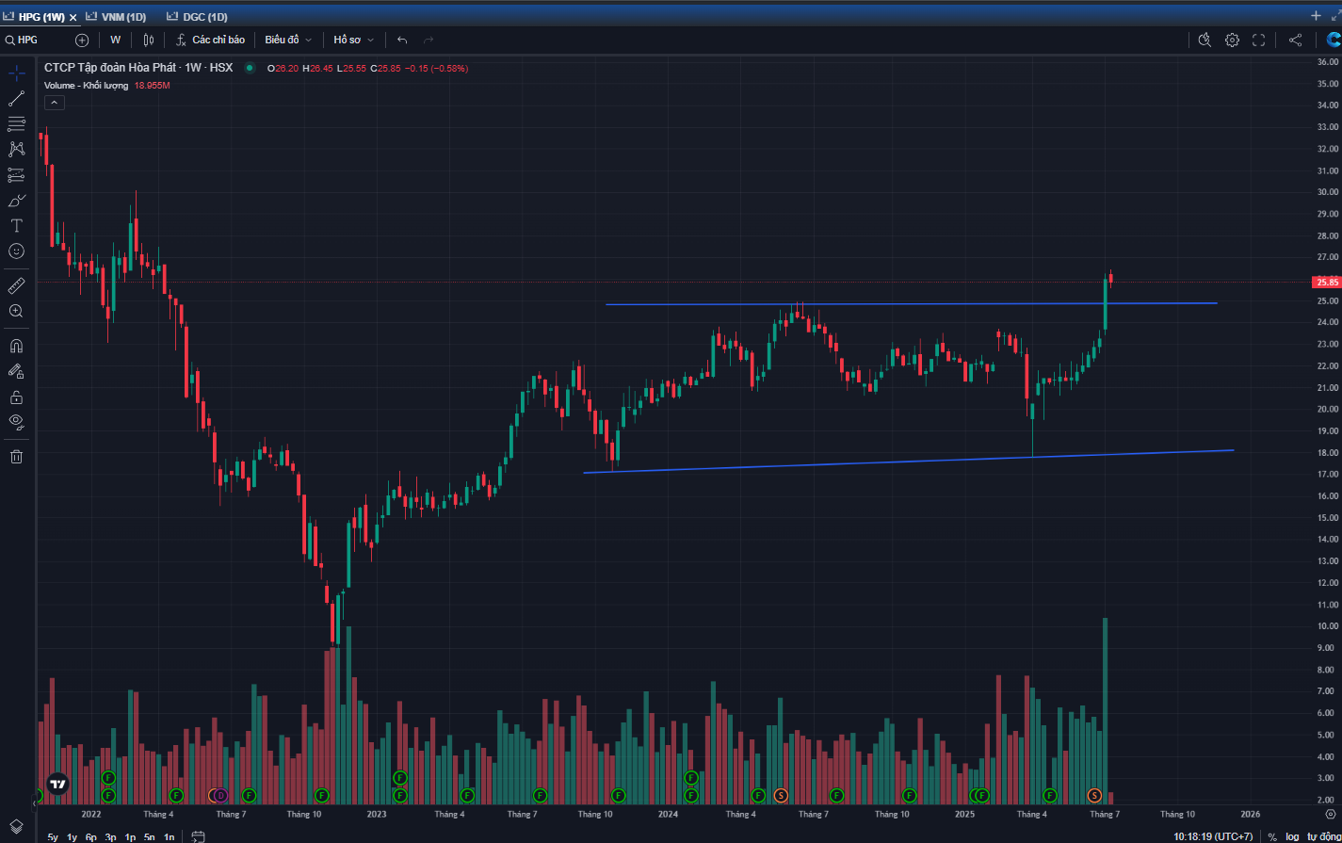Open the Hồ sơ dropdown

[x=353, y=40]
